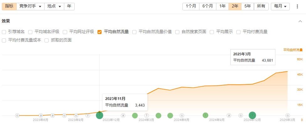
Task: Click the green marker numbered 2 before 2024年9月
Action: pos(205,116)
